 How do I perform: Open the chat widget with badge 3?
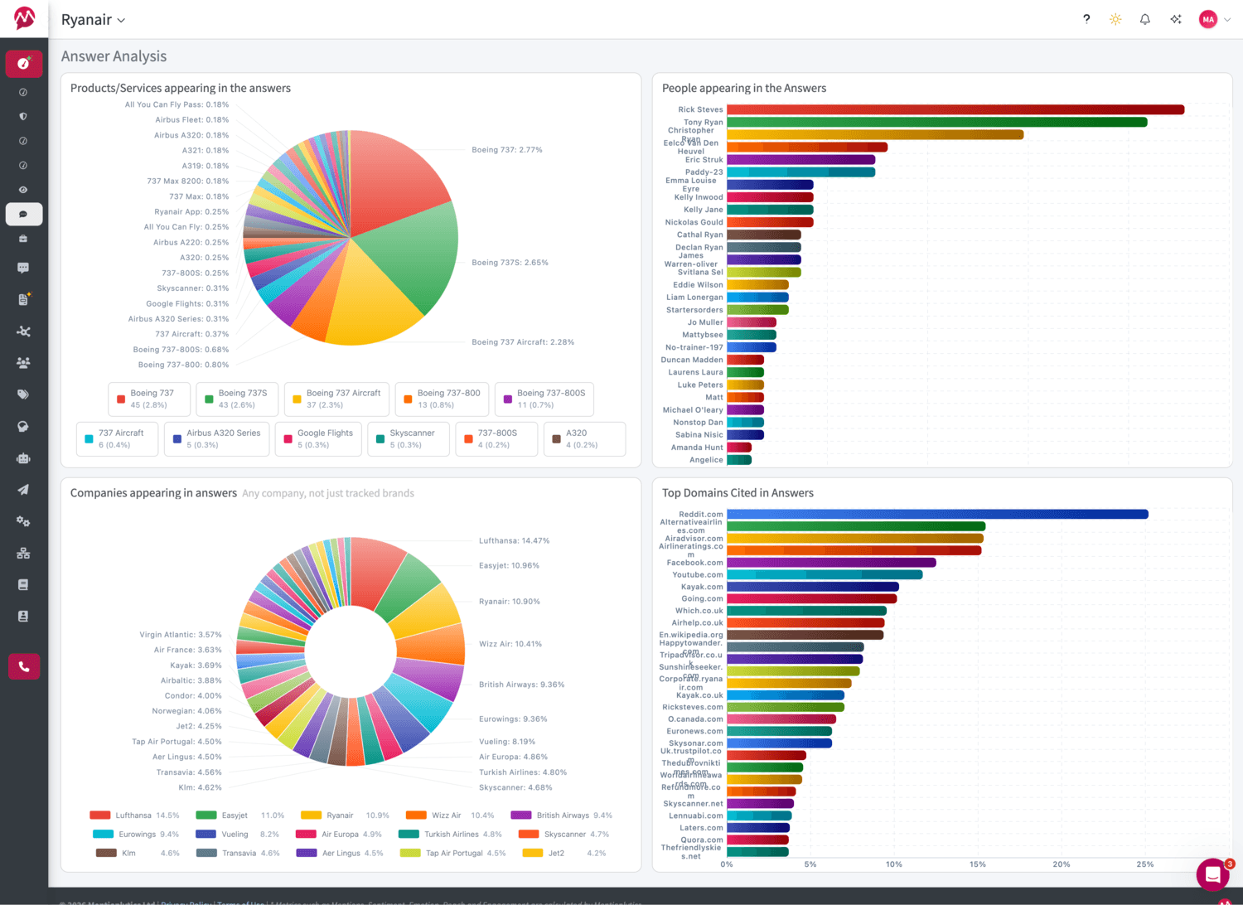(1213, 874)
